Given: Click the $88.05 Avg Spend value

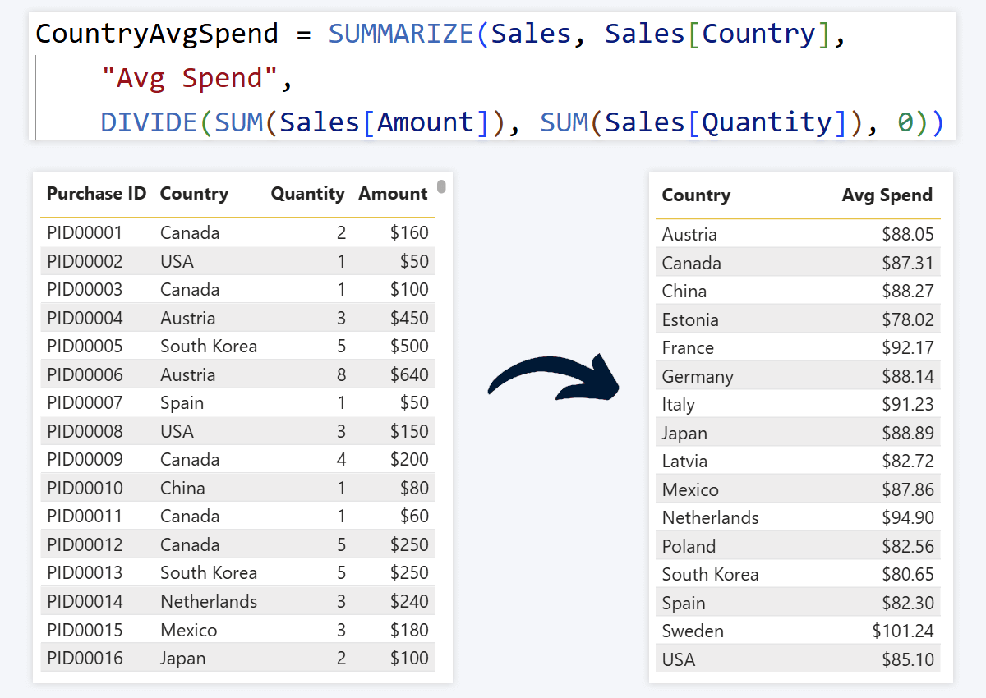Looking at the screenshot, I should point(908,235).
